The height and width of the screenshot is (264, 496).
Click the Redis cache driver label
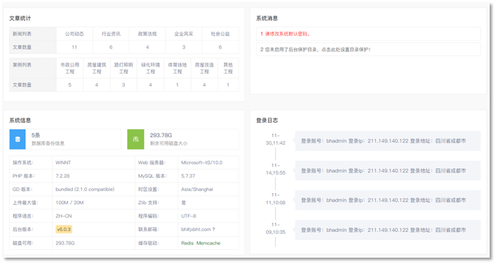pyautogui.click(x=187, y=243)
